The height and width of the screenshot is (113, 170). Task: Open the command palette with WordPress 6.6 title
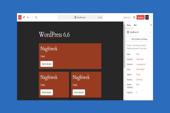tap(80, 17)
